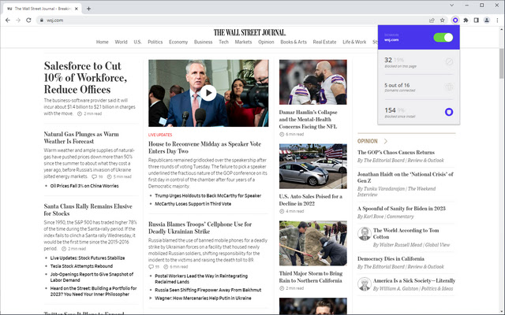Screen dimensions: 505x315
Task: Toggle the blocker switch for wsj.com
Action: [x=443, y=37]
